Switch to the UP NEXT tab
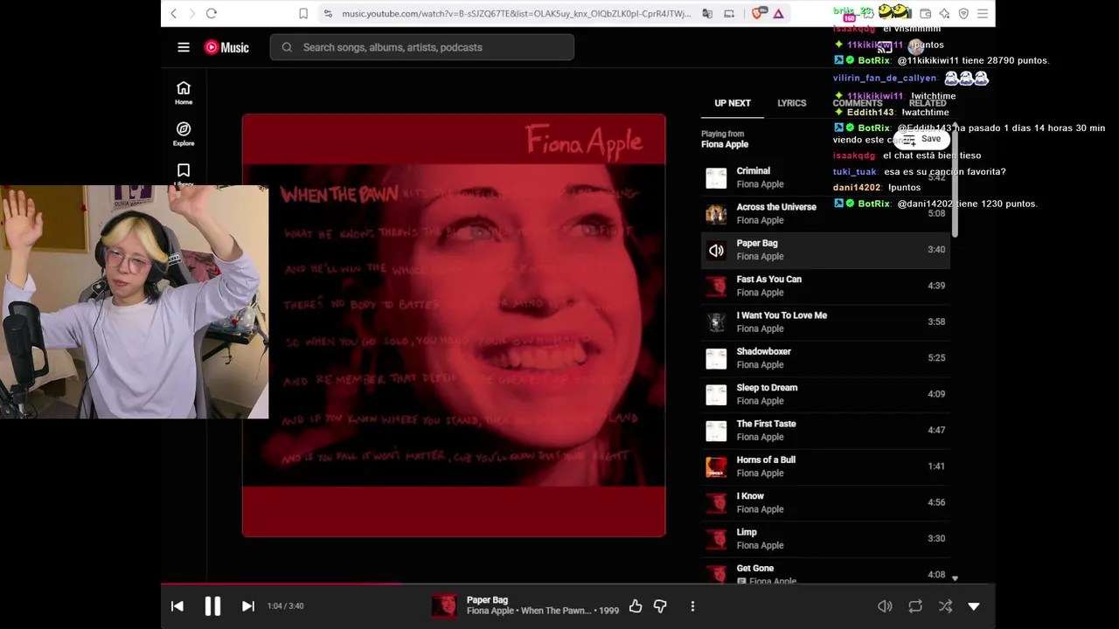The image size is (1119, 629). pos(733,103)
